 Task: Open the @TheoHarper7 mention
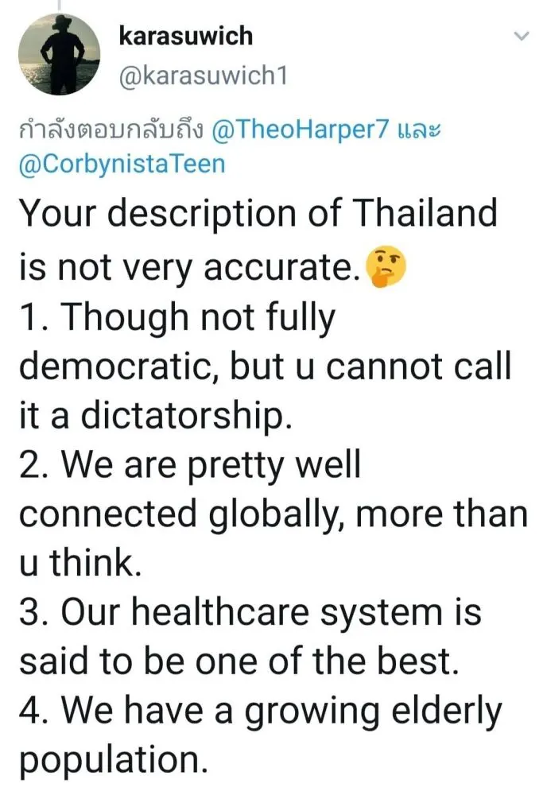tap(304, 130)
